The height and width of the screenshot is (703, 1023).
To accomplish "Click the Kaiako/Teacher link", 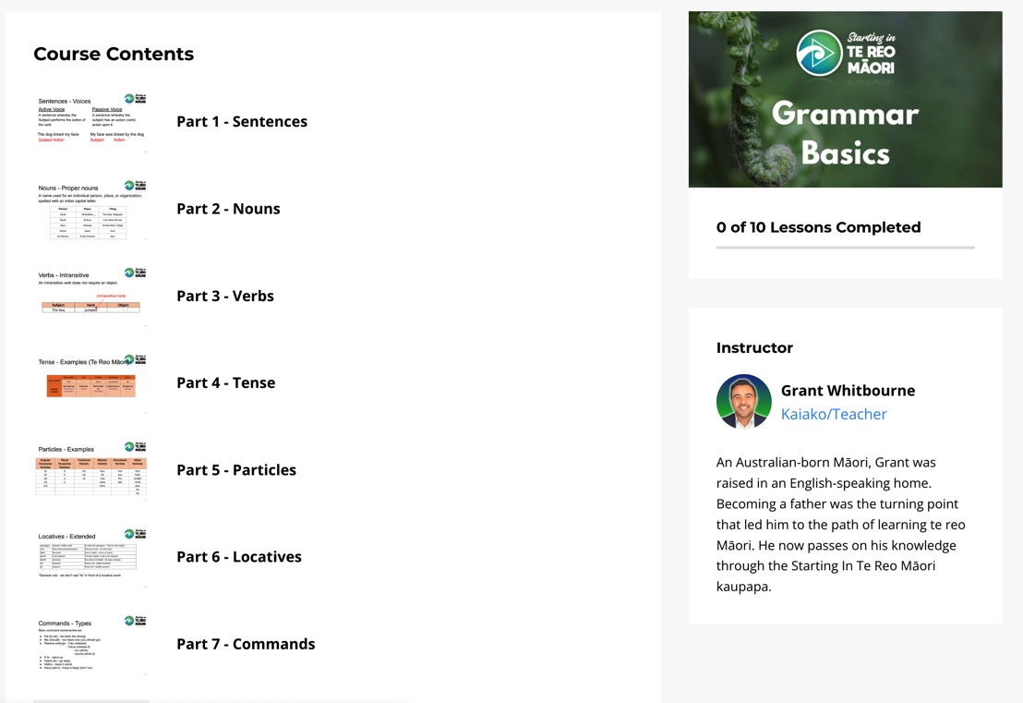I will [834, 414].
